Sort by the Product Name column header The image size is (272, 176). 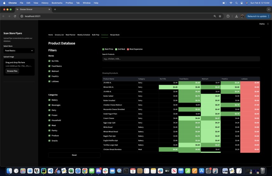point(120,79)
